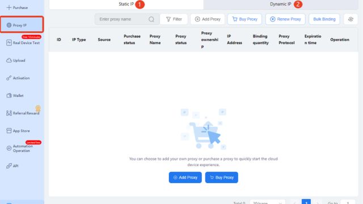363x204 pixels.
Task: Focus the Enter proxy name field
Action: click(x=126, y=19)
